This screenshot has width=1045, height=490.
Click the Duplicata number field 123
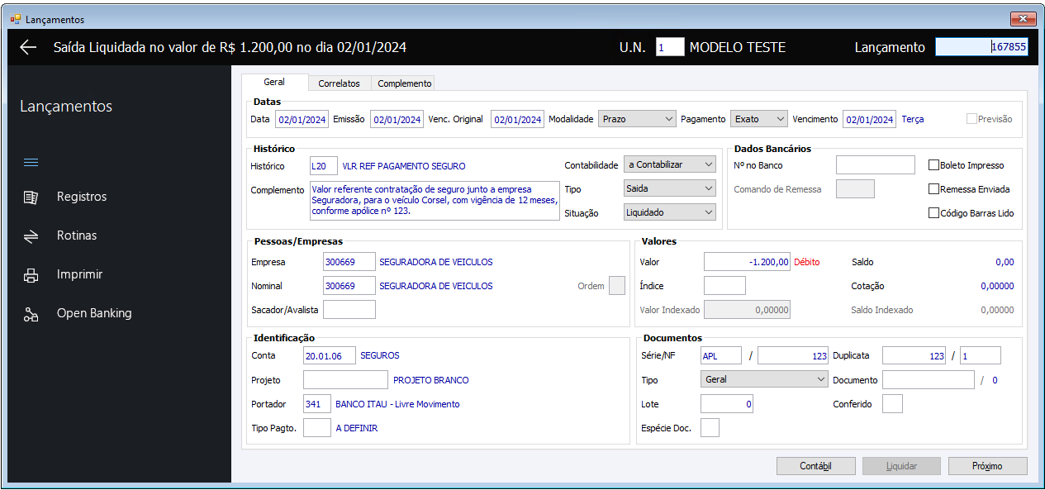point(914,355)
